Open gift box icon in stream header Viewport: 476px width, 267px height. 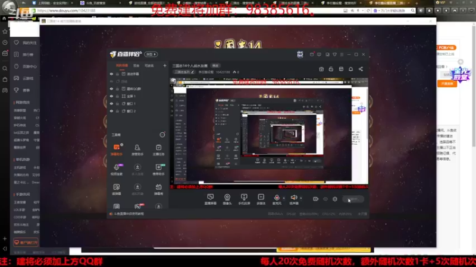point(321,69)
